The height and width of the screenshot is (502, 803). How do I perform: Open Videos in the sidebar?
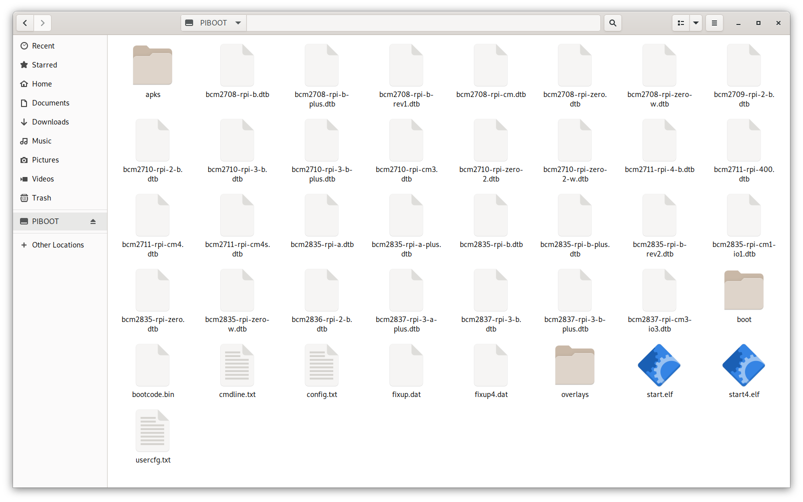(60, 179)
